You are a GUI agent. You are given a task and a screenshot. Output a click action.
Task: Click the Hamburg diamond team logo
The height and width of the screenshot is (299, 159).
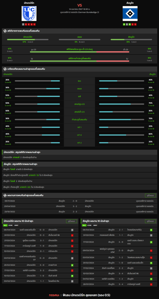[130, 13]
